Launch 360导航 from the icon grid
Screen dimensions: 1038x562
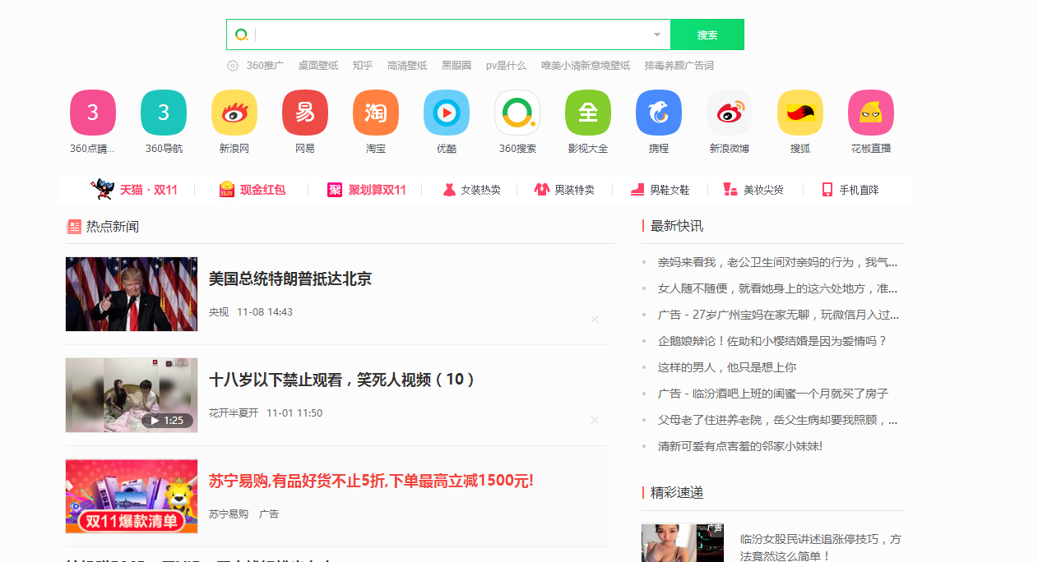pos(163,113)
